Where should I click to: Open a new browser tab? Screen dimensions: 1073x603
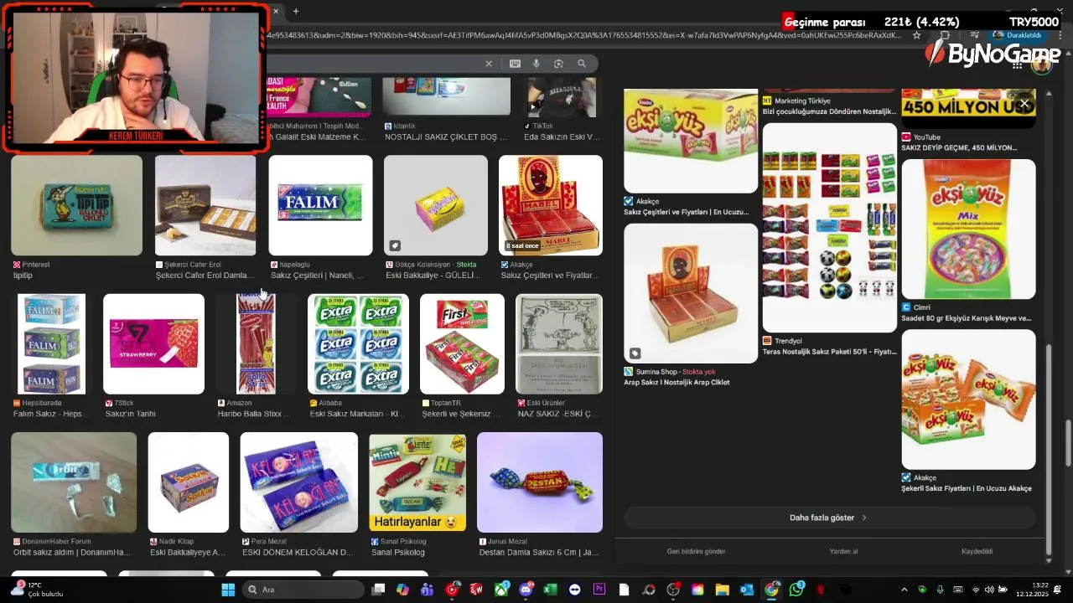(296, 11)
